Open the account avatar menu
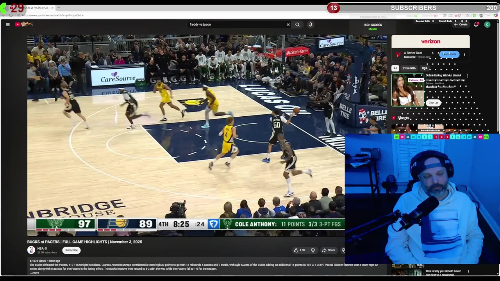This screenshot has width=500, height=281. pyautogui.click(x=487, y=25)
